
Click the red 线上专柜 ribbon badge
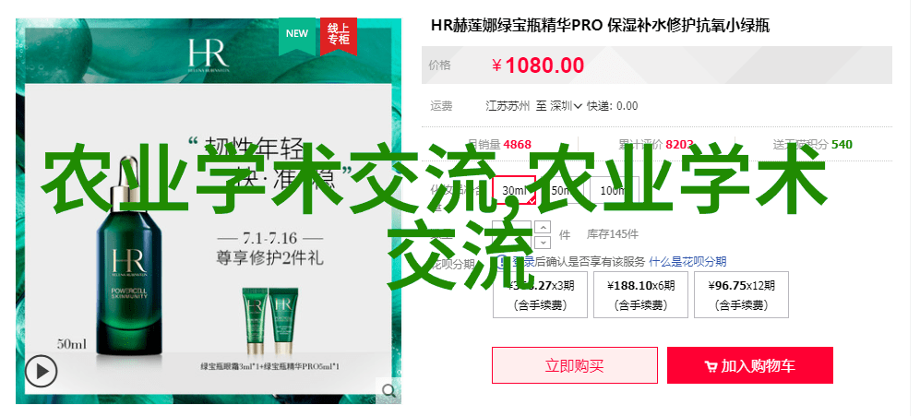(x=339, y=35)
